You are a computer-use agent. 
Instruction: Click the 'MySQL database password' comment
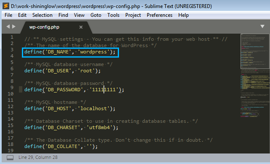click(69, 83)
